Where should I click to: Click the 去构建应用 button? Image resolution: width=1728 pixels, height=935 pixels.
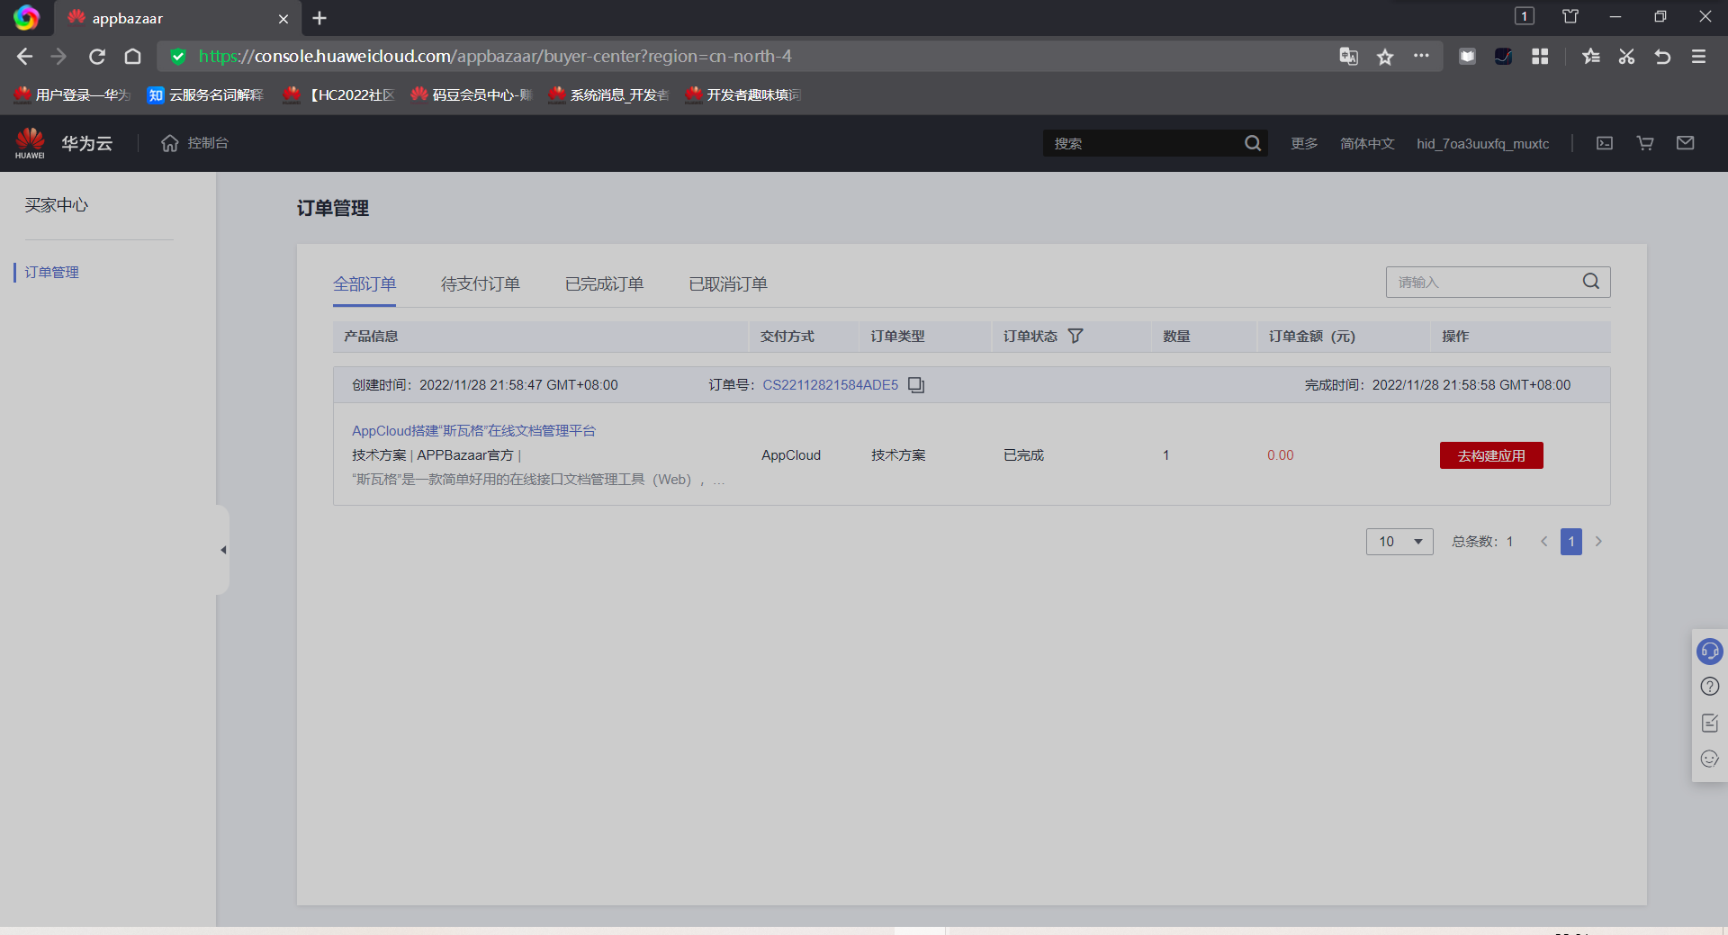pos(1491,455)
